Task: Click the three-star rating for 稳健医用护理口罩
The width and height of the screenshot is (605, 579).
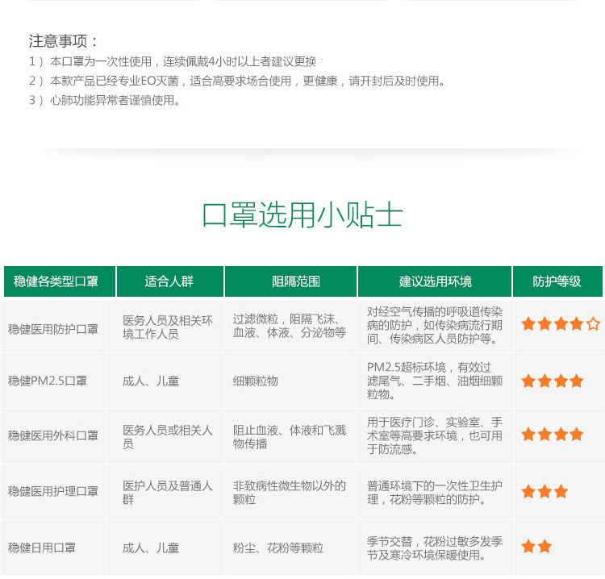Action: point(544,491)
